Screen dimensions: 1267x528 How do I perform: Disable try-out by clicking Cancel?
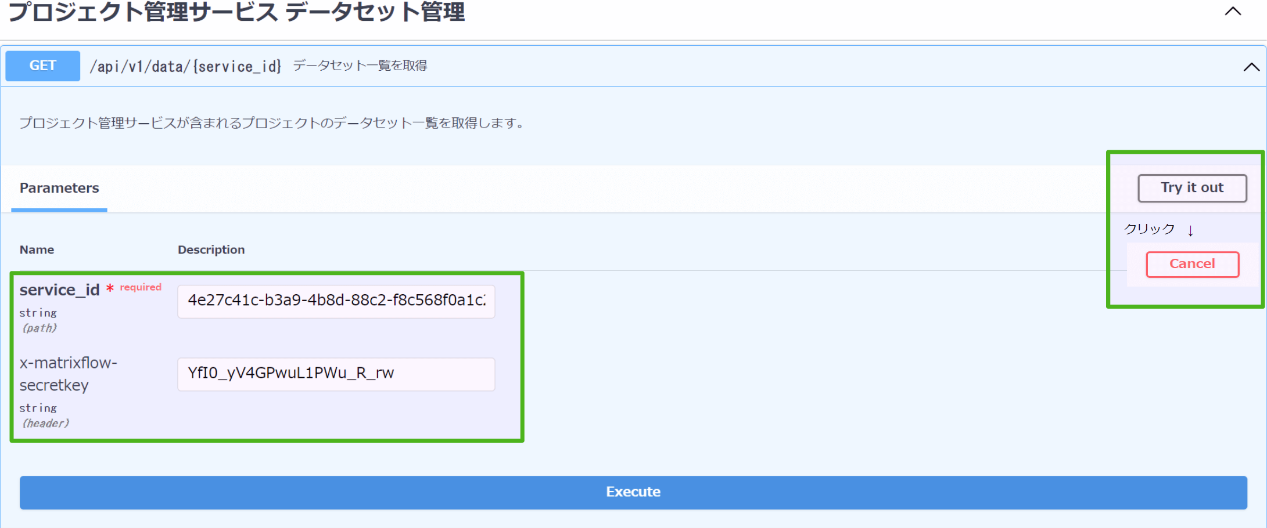[x=1191, y=264]
